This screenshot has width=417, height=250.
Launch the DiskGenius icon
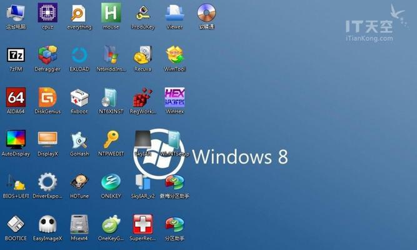coord(48,97)
